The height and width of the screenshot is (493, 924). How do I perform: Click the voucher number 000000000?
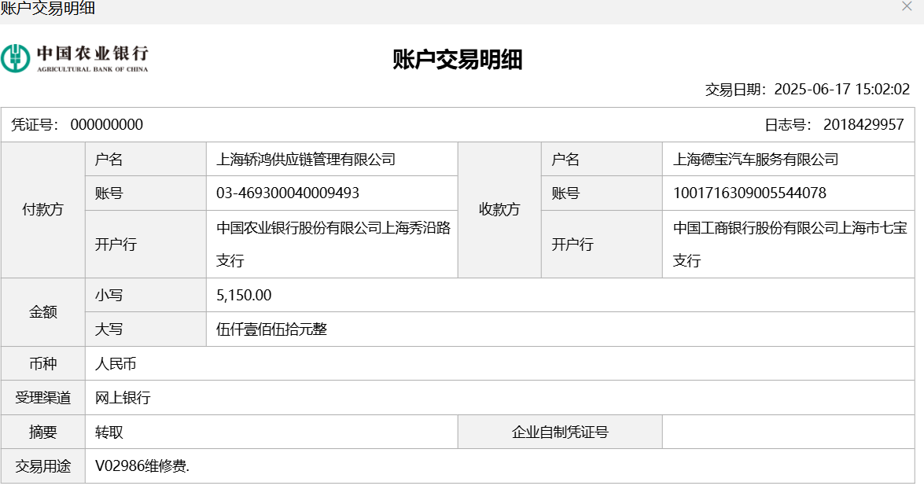tap(107, 125)
